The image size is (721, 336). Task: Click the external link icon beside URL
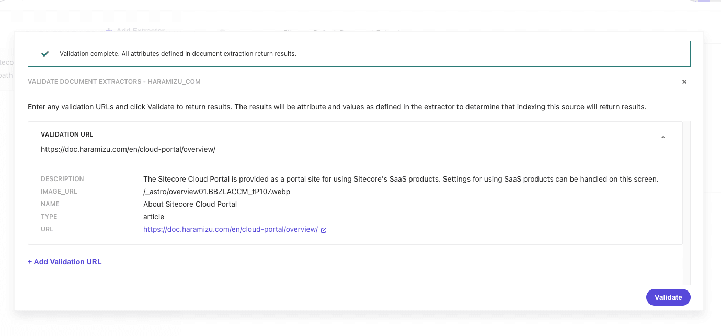[324, 230]
